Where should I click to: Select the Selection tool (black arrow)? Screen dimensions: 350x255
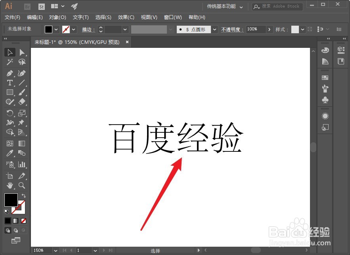(x=10, y=52)
